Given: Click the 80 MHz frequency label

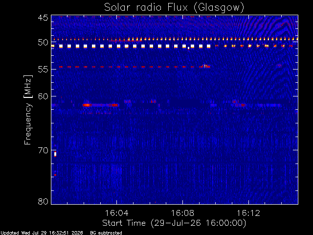Looking at the screenshot, I should [x=43, y=201].
